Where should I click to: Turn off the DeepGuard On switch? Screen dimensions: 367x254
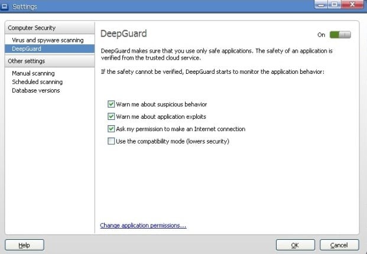pyautogui.click(x=340, y=35)
